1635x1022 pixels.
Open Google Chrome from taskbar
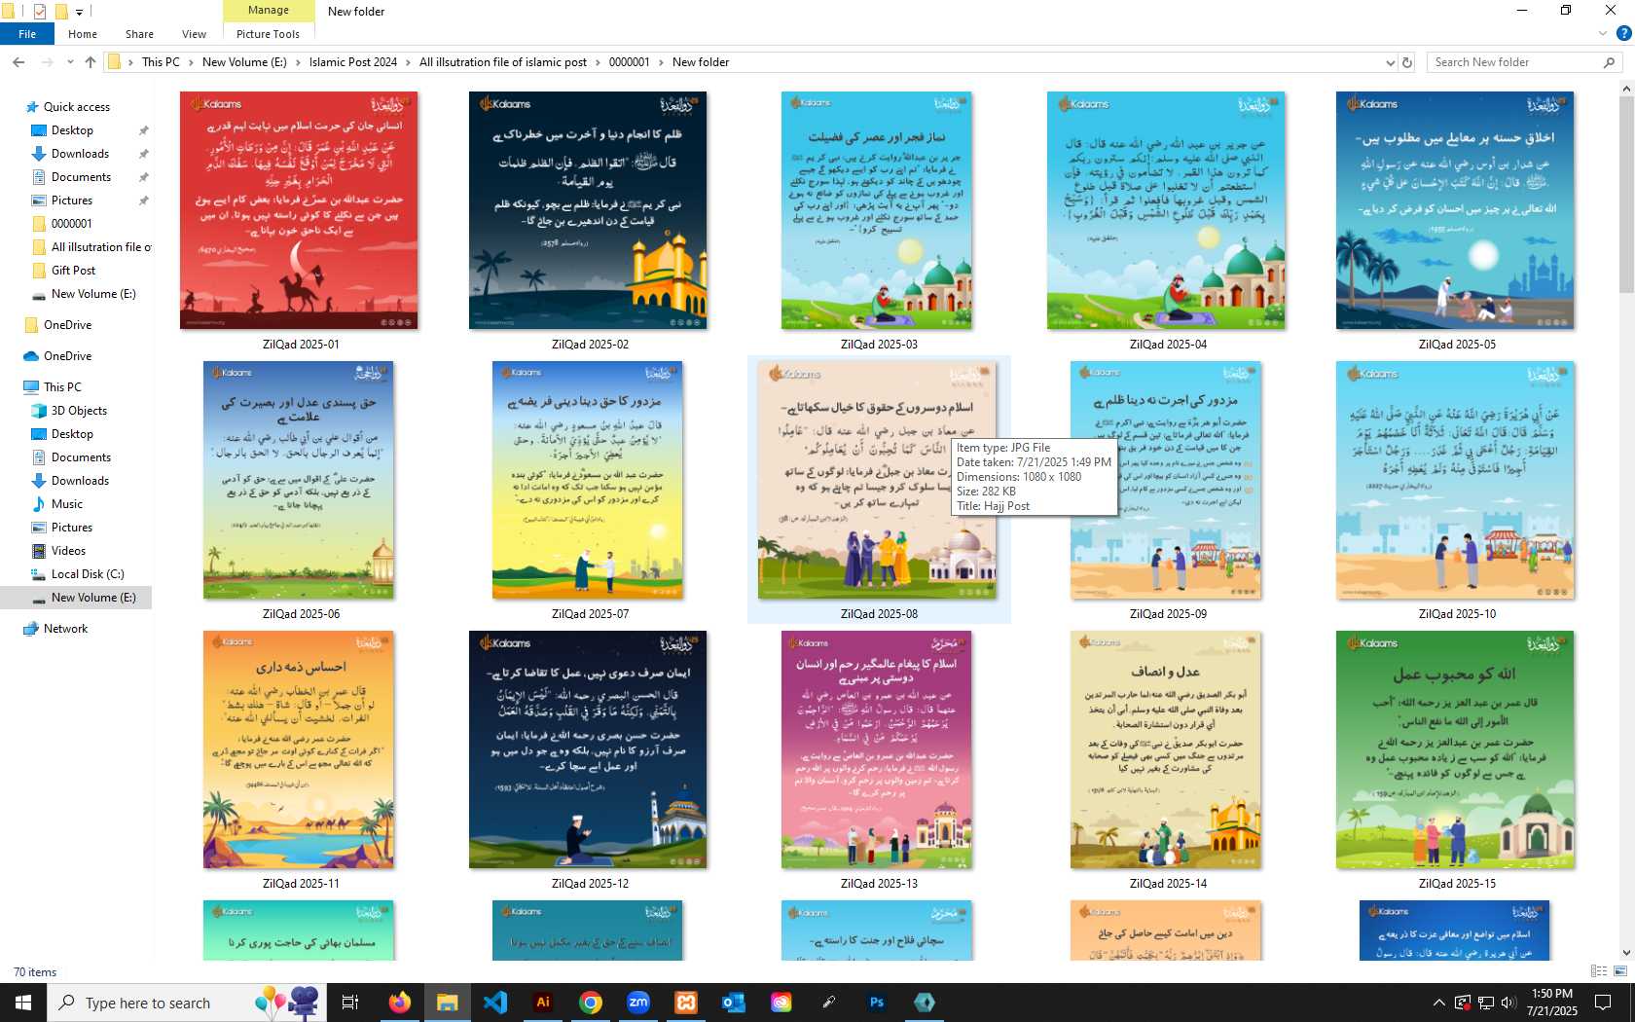click(591, 1003)
